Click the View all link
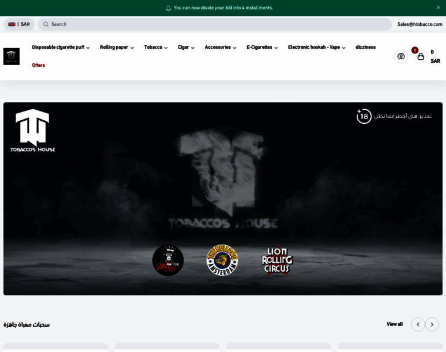 (394, 324)
